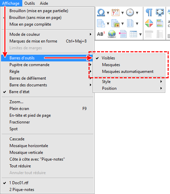Click the AB footnote icon
This screenshot has width=170, height=194.
pos(101,34)
